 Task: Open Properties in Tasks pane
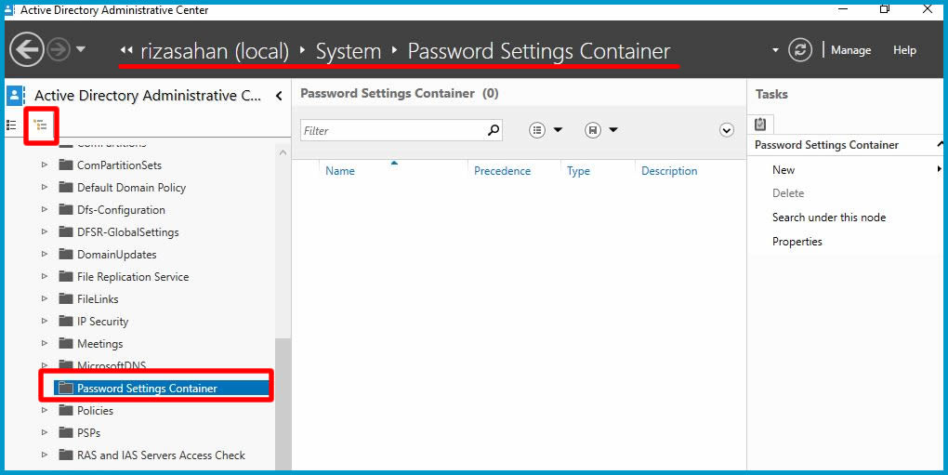(797, 242)
